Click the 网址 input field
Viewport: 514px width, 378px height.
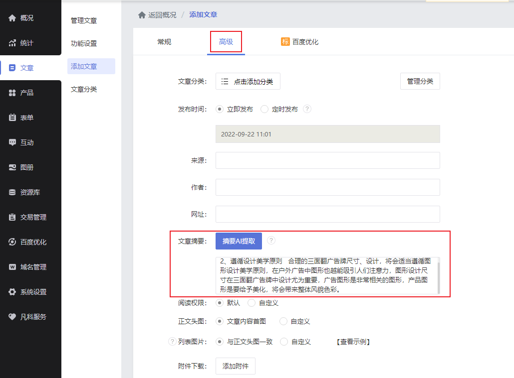click(327, 214)
